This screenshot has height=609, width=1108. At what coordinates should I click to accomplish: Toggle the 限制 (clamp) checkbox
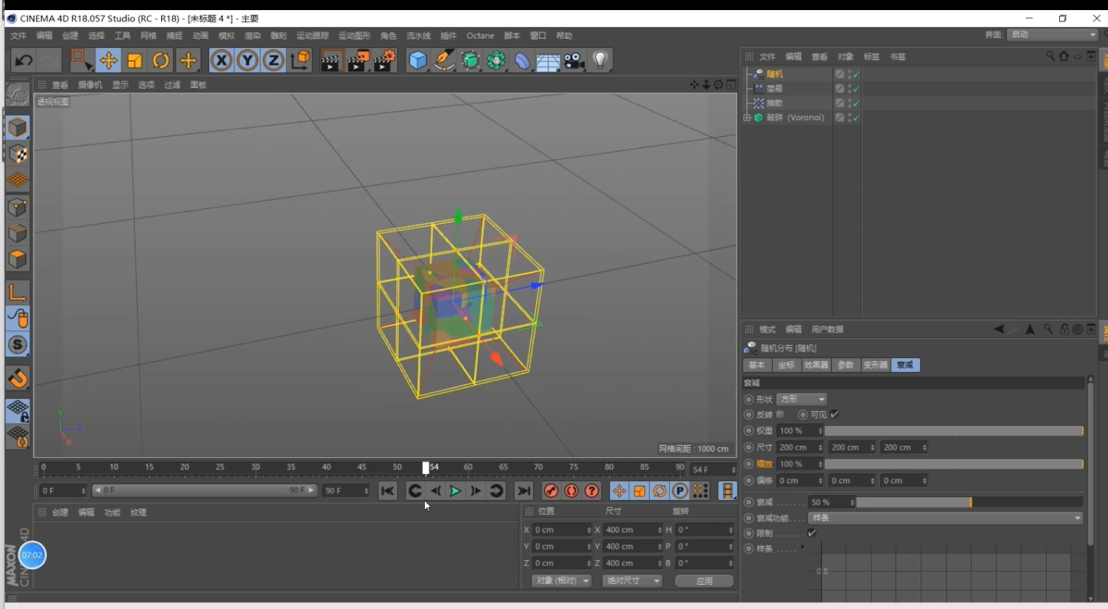coord(812,533)
